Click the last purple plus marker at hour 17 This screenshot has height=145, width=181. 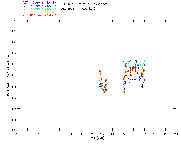click(x=144, y=80)
